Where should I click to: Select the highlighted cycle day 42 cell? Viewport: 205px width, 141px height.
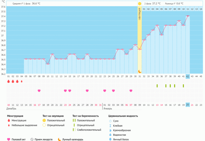pyautogui.click(x=188, y=76)
